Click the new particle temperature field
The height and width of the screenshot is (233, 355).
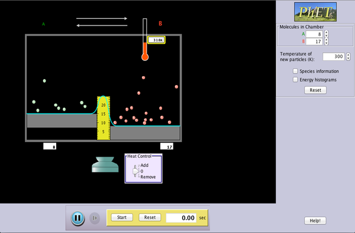point(334,56)
